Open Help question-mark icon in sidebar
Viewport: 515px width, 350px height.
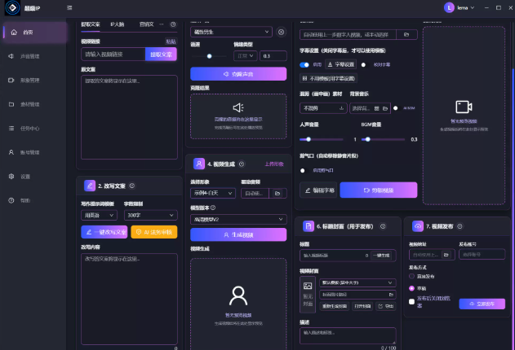click(x=11, y=200)
